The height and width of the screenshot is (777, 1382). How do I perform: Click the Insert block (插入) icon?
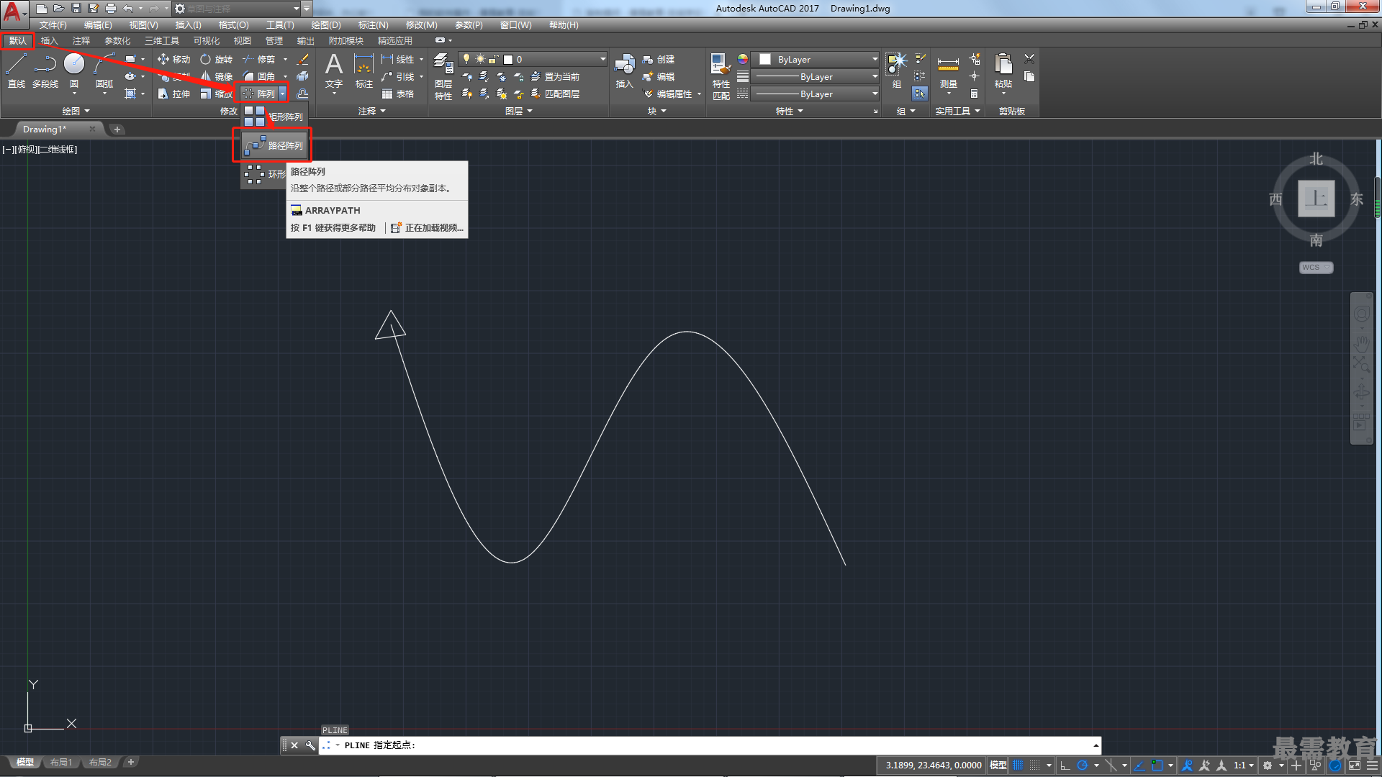tap(624, 71)
